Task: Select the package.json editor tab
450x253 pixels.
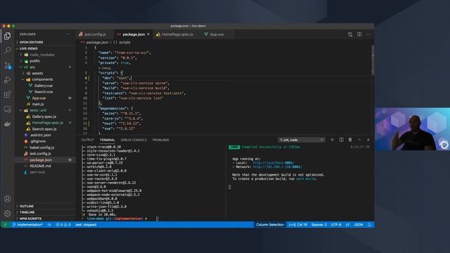Action: click(134, 34)
